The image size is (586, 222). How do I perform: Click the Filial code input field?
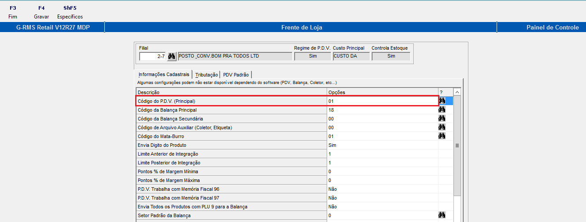152,56
